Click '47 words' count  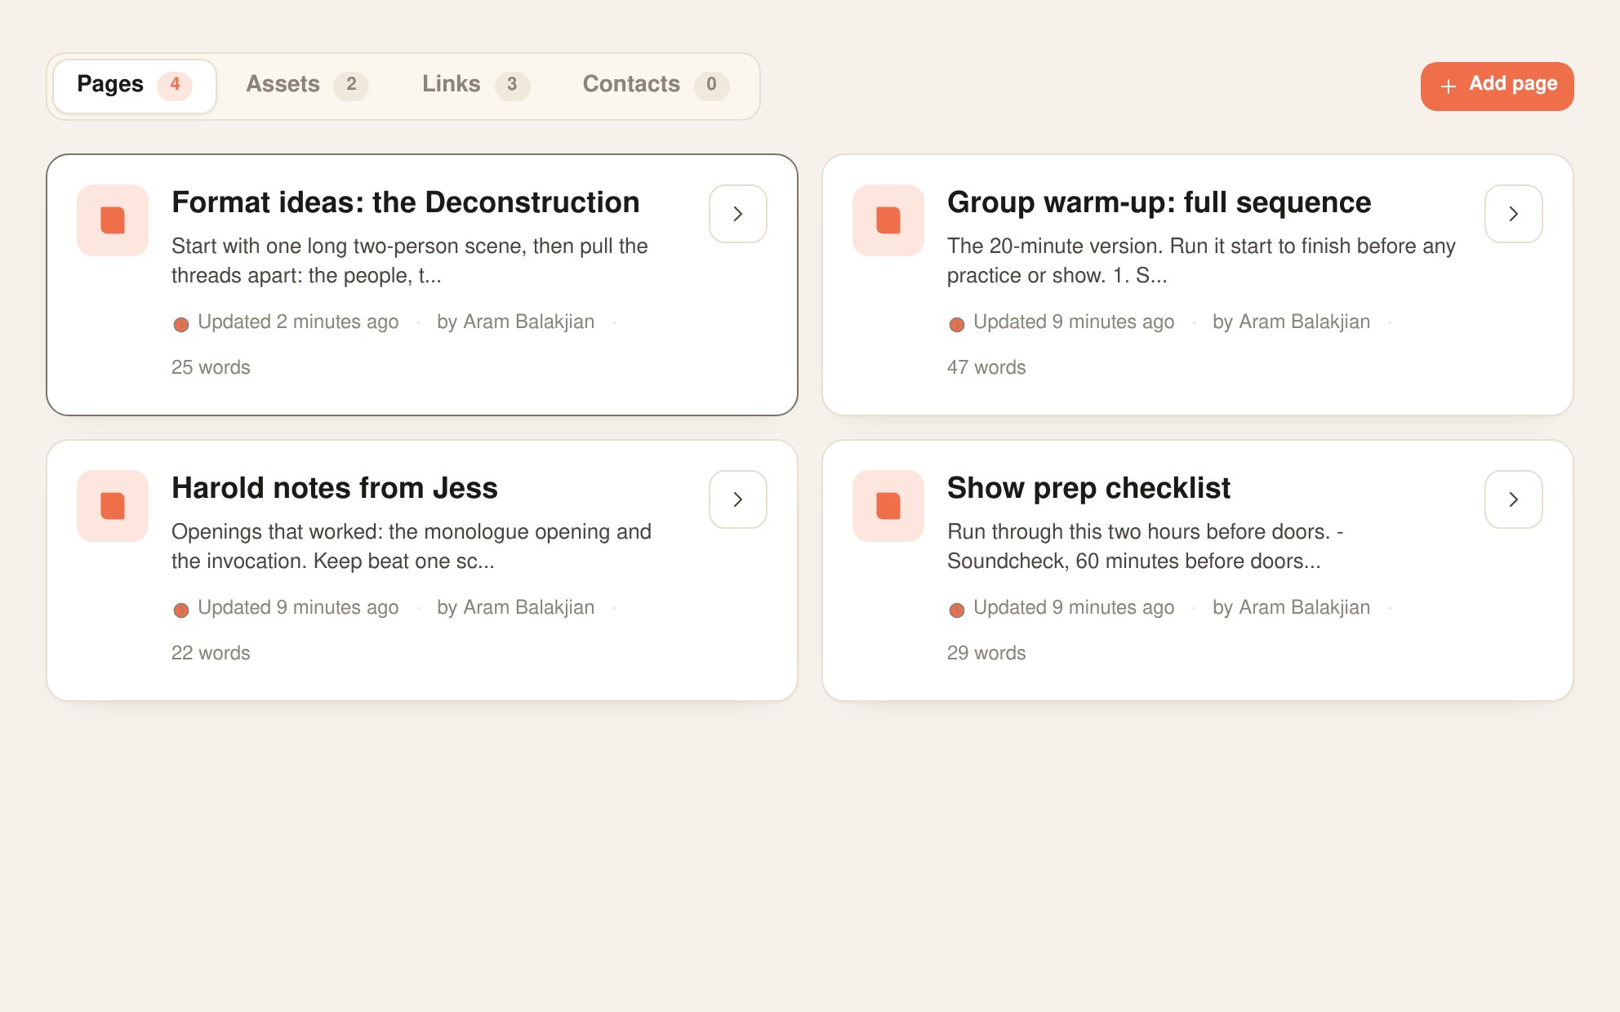point(986,367)
